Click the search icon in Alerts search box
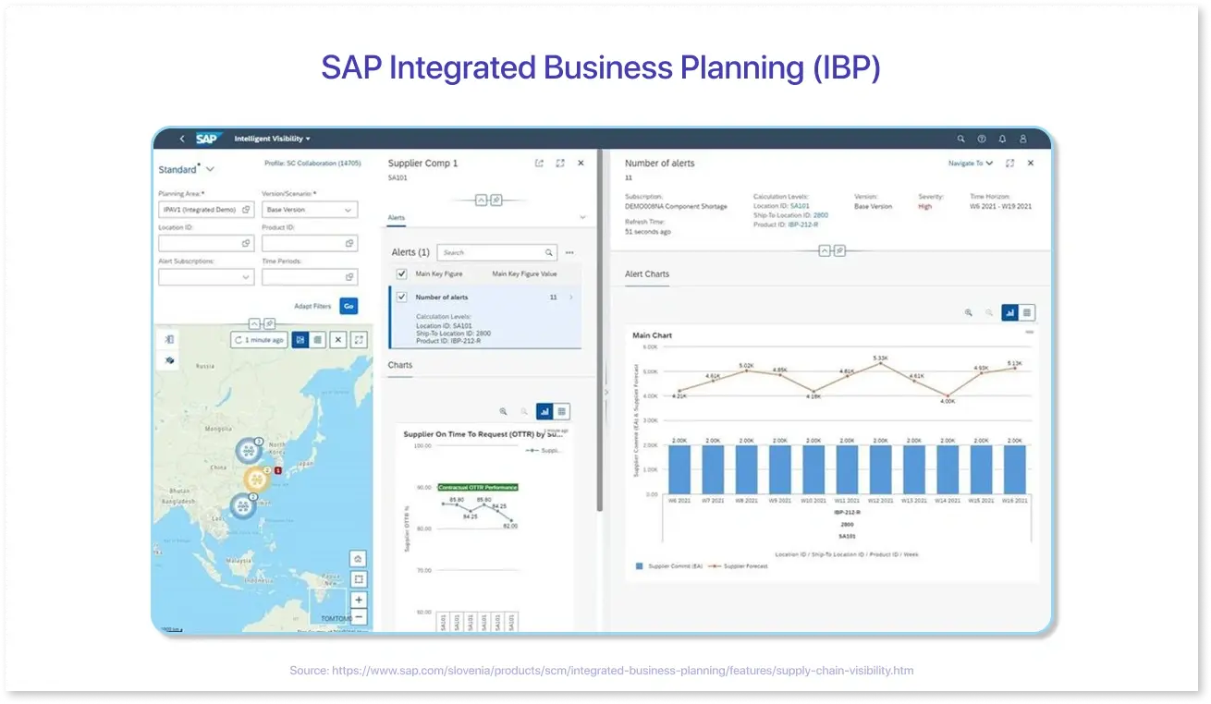1211x704 pixels. pos(549,252)
